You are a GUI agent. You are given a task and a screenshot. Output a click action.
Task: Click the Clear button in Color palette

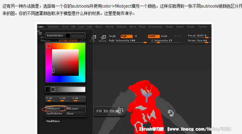tap(75, 113)
